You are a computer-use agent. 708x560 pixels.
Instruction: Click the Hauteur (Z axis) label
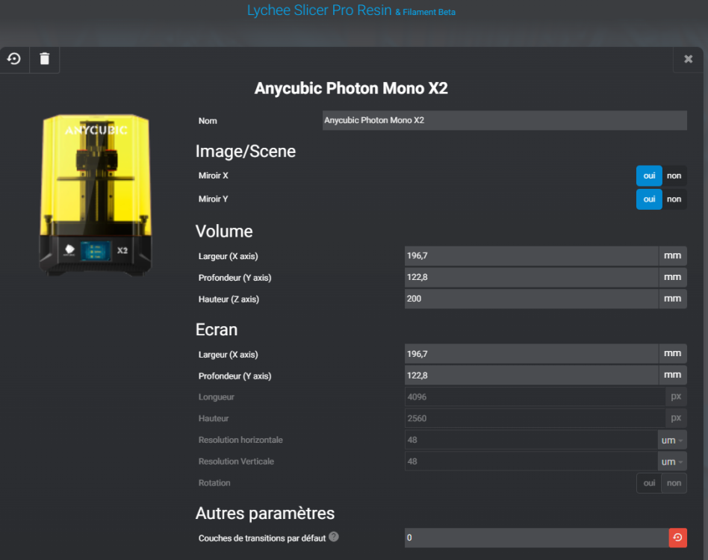coord(229,299)
